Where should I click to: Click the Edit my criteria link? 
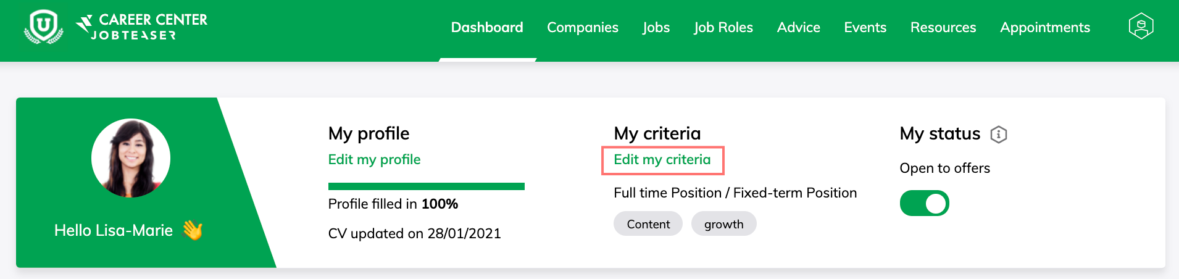point(662,159)
